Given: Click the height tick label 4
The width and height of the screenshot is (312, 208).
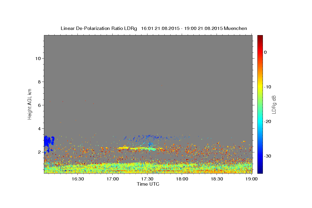Looking at the screenshot, I should [x=39, y=128].
